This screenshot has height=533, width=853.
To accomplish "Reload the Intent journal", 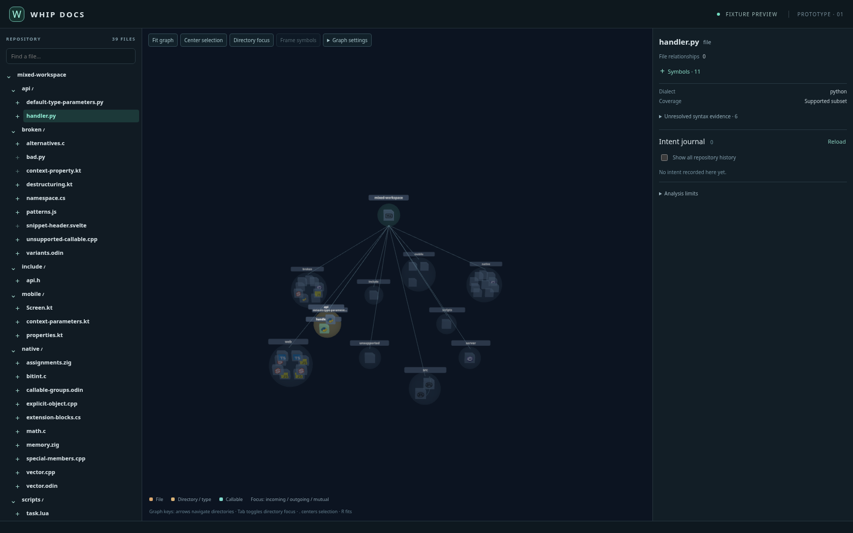I will [x=837, y=142].
